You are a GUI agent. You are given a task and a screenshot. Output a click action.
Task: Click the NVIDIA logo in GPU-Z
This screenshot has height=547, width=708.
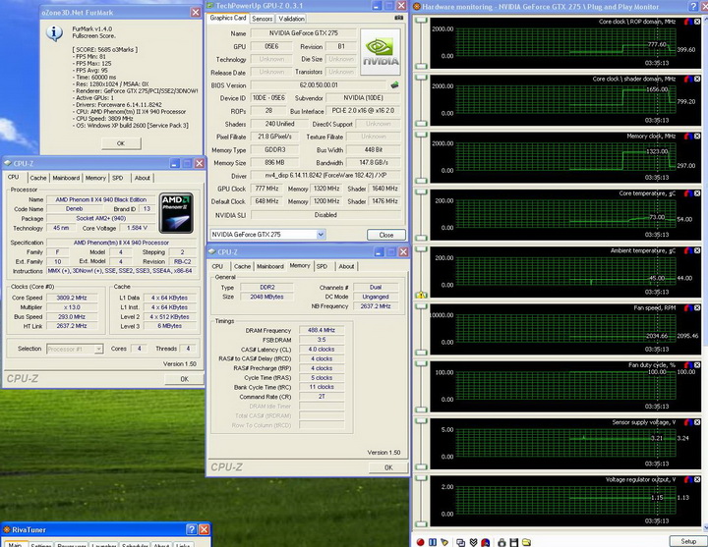pyautogui.click(x=381, y=52)
